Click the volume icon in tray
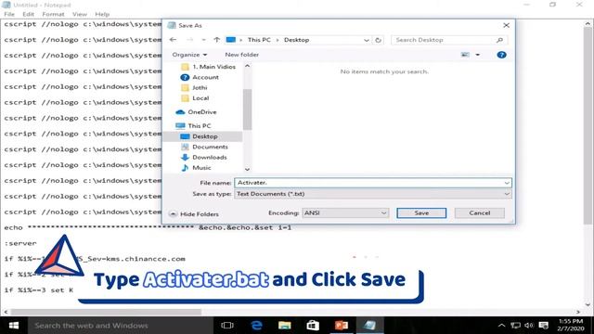 tap(529, 326)
